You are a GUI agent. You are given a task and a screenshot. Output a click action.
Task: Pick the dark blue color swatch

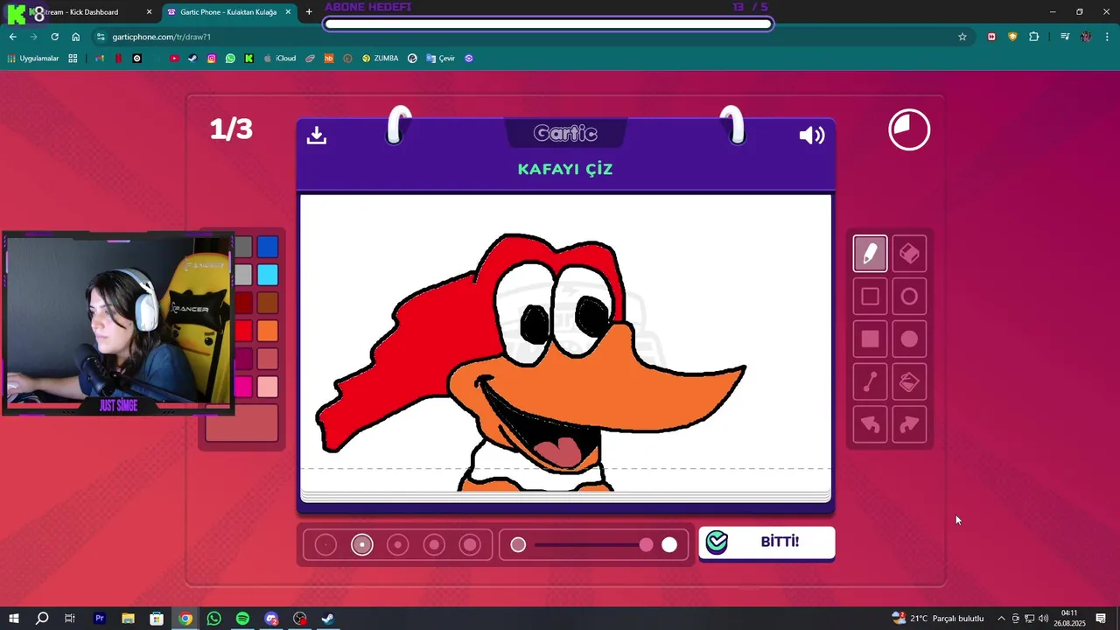click(x=268, y=248)
